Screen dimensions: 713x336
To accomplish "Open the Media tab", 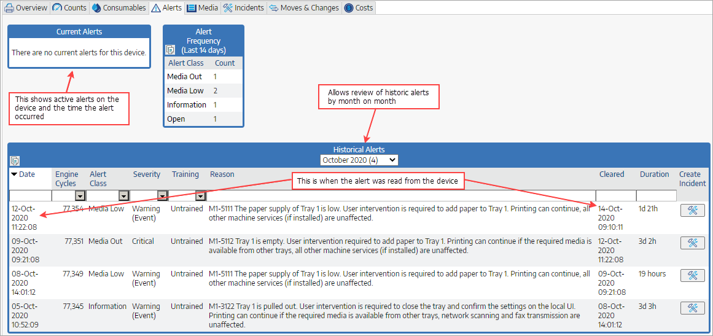I will (x=202, y=8).
